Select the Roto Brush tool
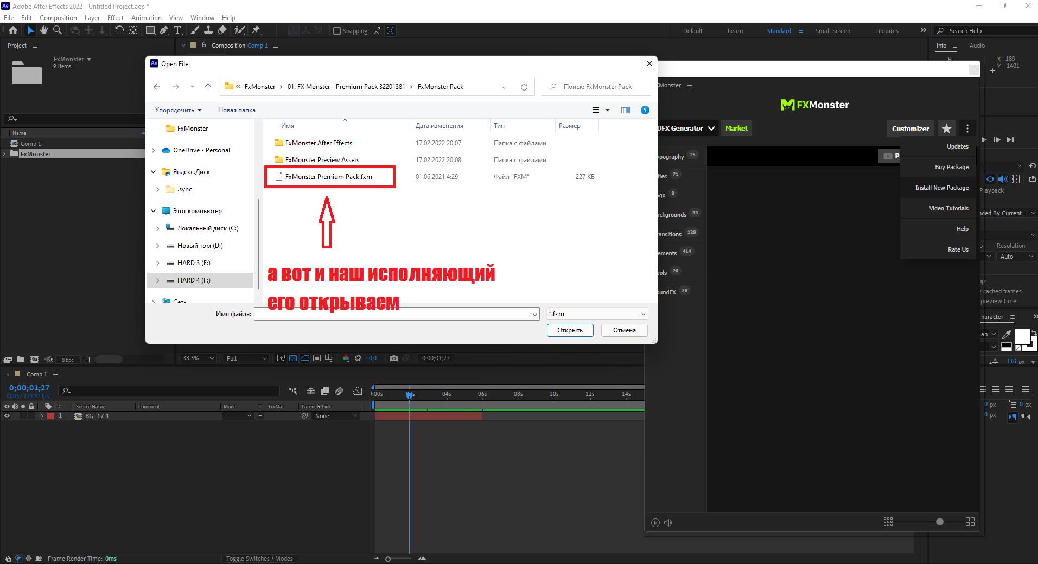Viewport: 1038px width, 564px height. point(239,30)
